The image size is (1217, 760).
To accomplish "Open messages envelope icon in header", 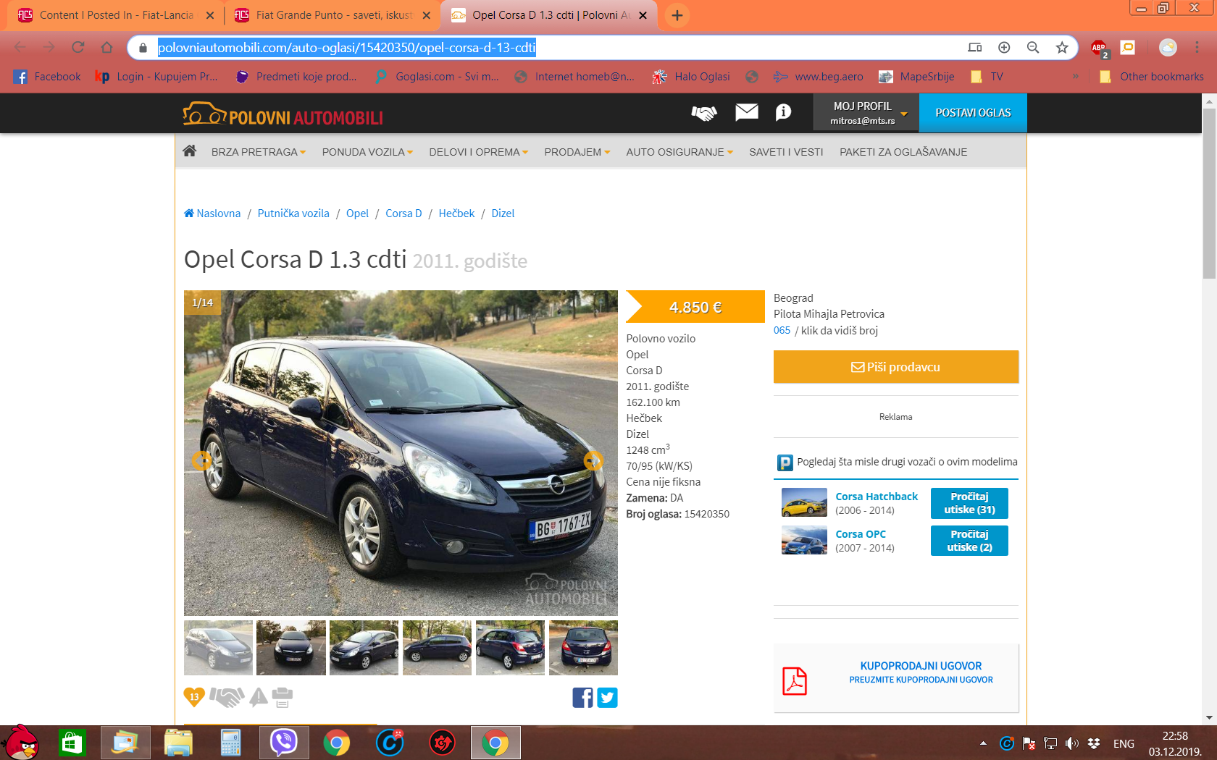I will coord(747,111).
